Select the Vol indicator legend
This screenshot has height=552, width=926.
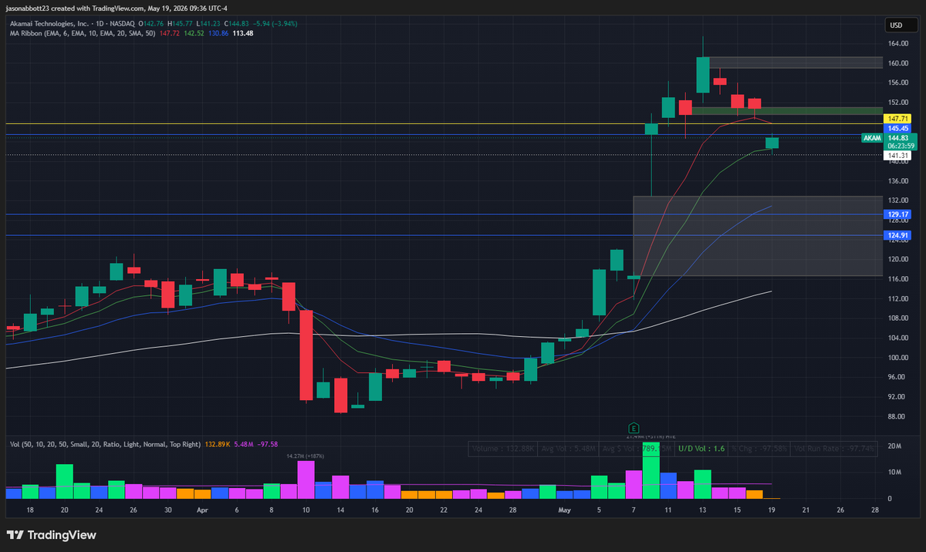105,444
